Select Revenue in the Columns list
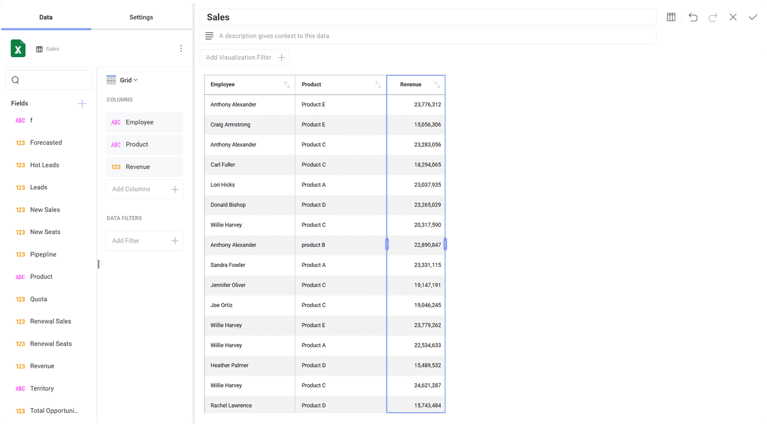The width and height of the screenshot is (767, 428). tap(145, 167)
